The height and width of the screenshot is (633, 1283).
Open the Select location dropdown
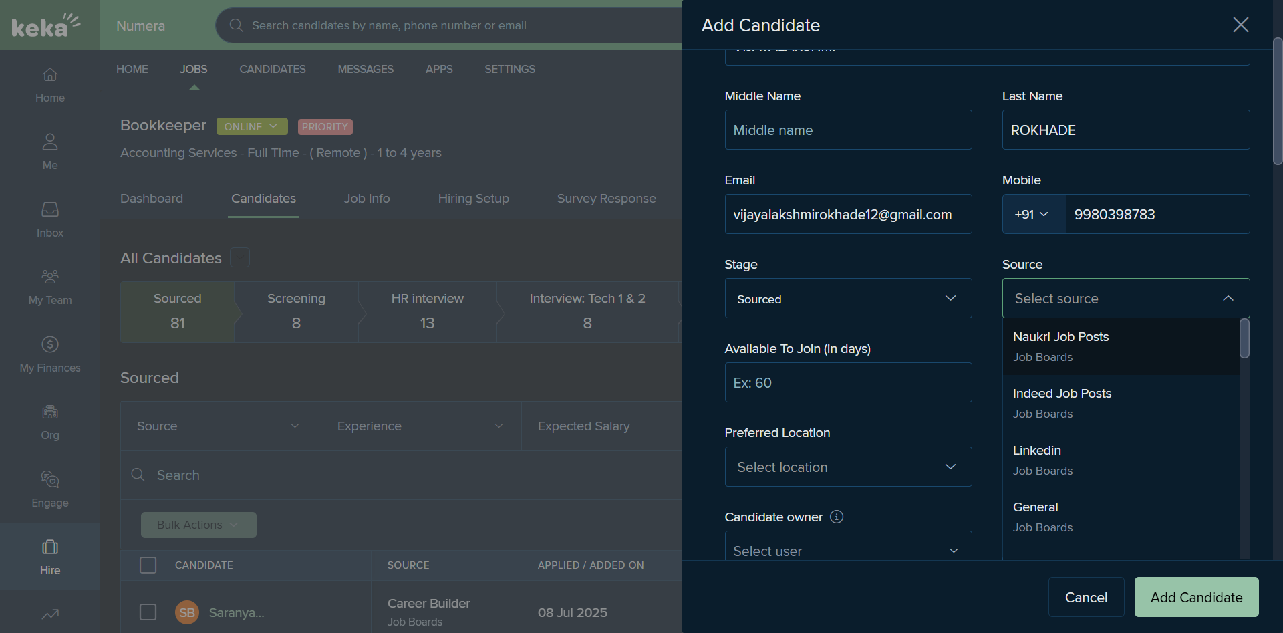coord(848,467)
